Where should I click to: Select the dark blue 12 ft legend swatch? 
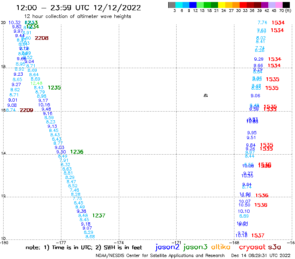click(193, 5)
